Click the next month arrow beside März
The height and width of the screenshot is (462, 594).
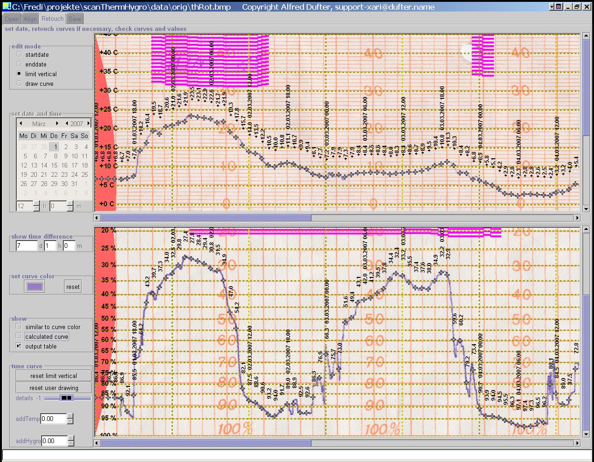tap(57, 124)
